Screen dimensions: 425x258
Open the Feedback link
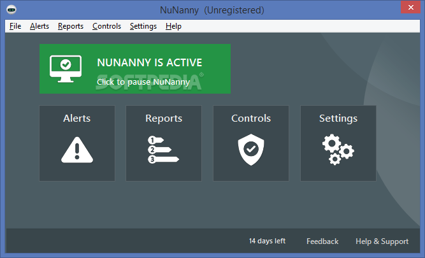[x=322, y=241]
